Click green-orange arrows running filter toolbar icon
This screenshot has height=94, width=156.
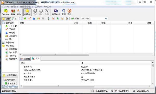click(38, 19)
